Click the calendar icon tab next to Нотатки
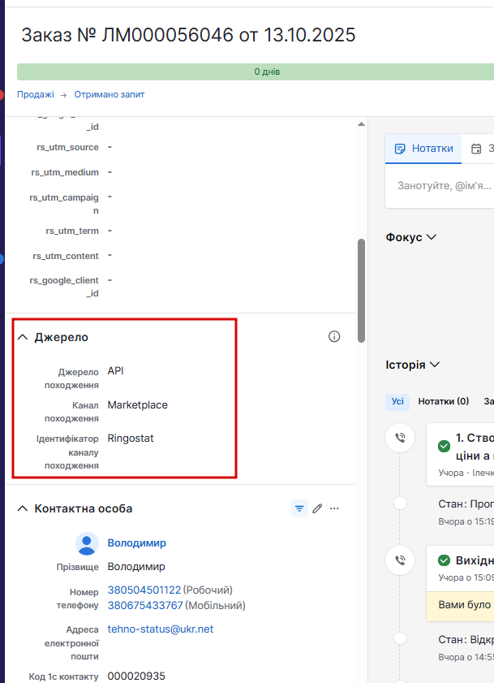The image size is (494, 683). (476, 149)
